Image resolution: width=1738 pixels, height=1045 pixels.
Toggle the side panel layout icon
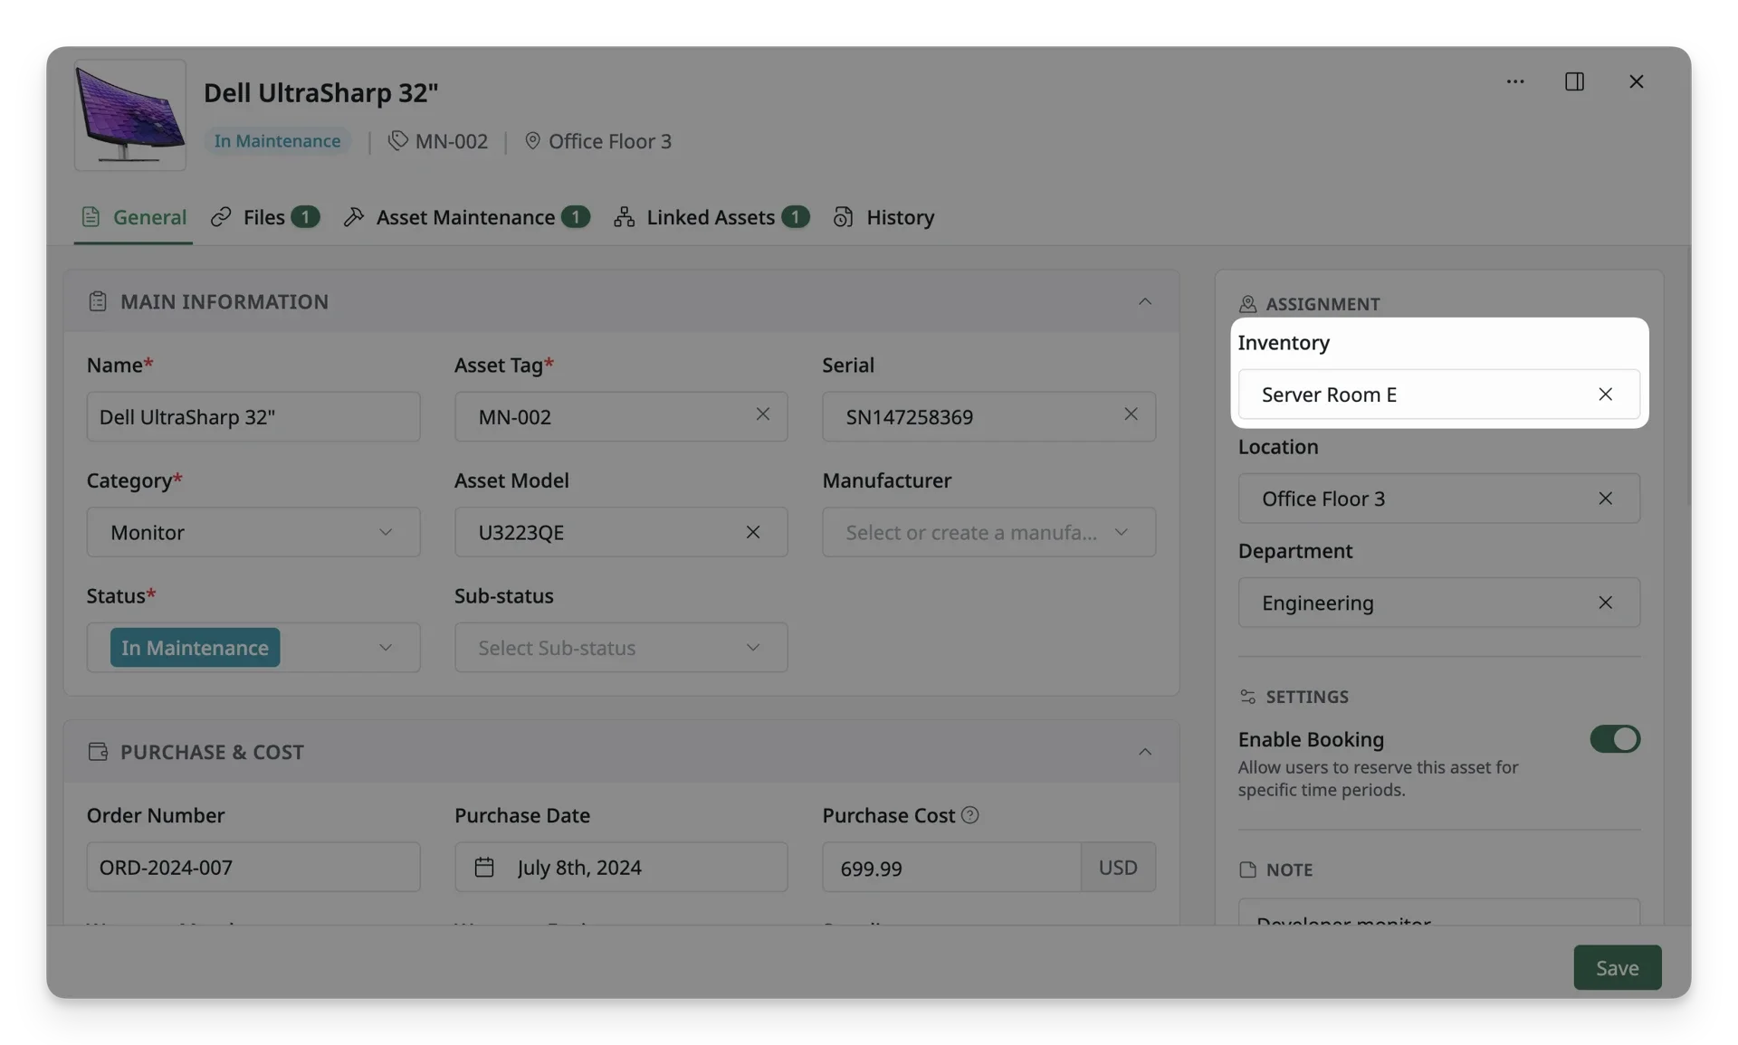click(x=1574, y=81)
